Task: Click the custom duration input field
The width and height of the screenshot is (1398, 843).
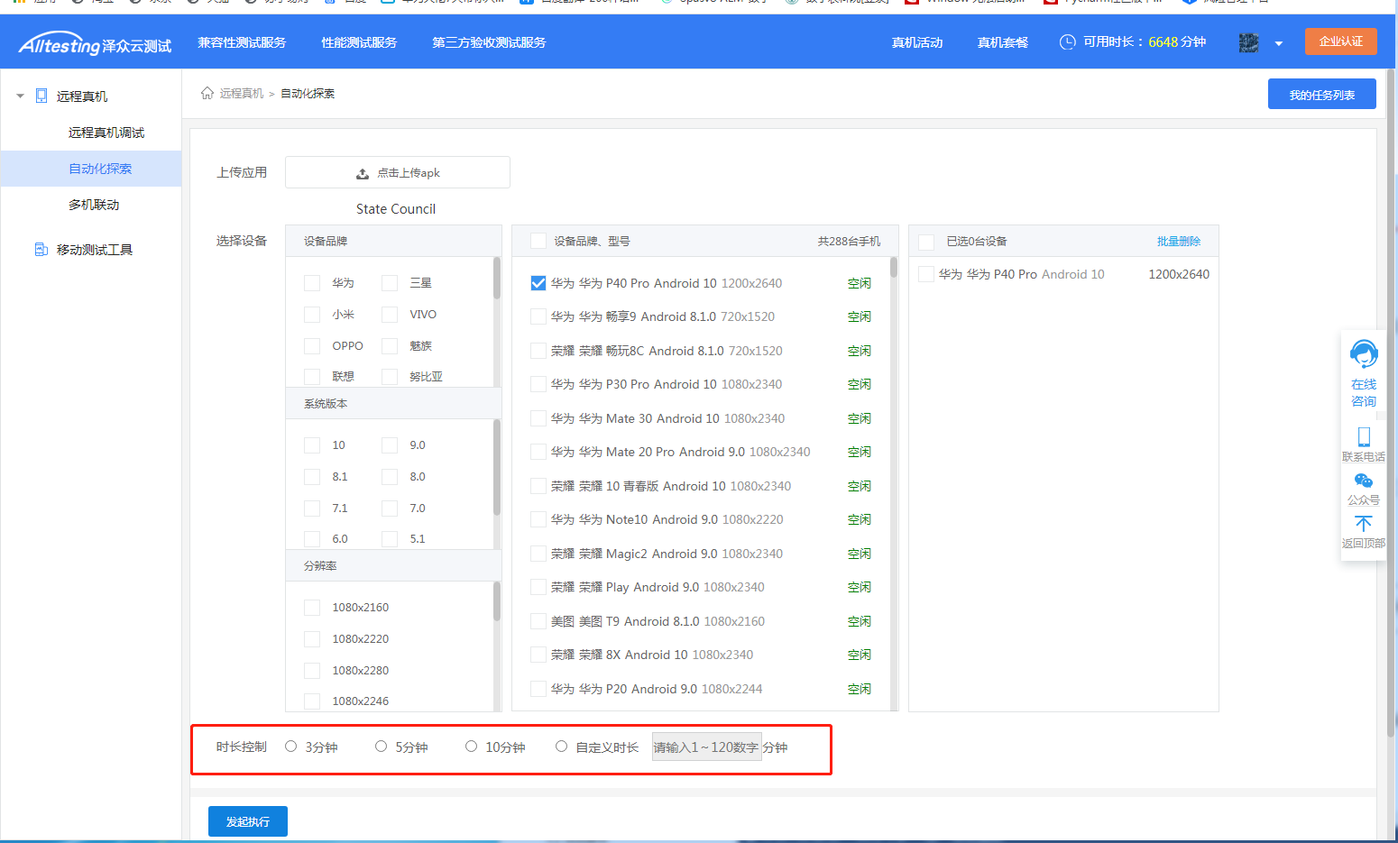Action: point(706,747)
